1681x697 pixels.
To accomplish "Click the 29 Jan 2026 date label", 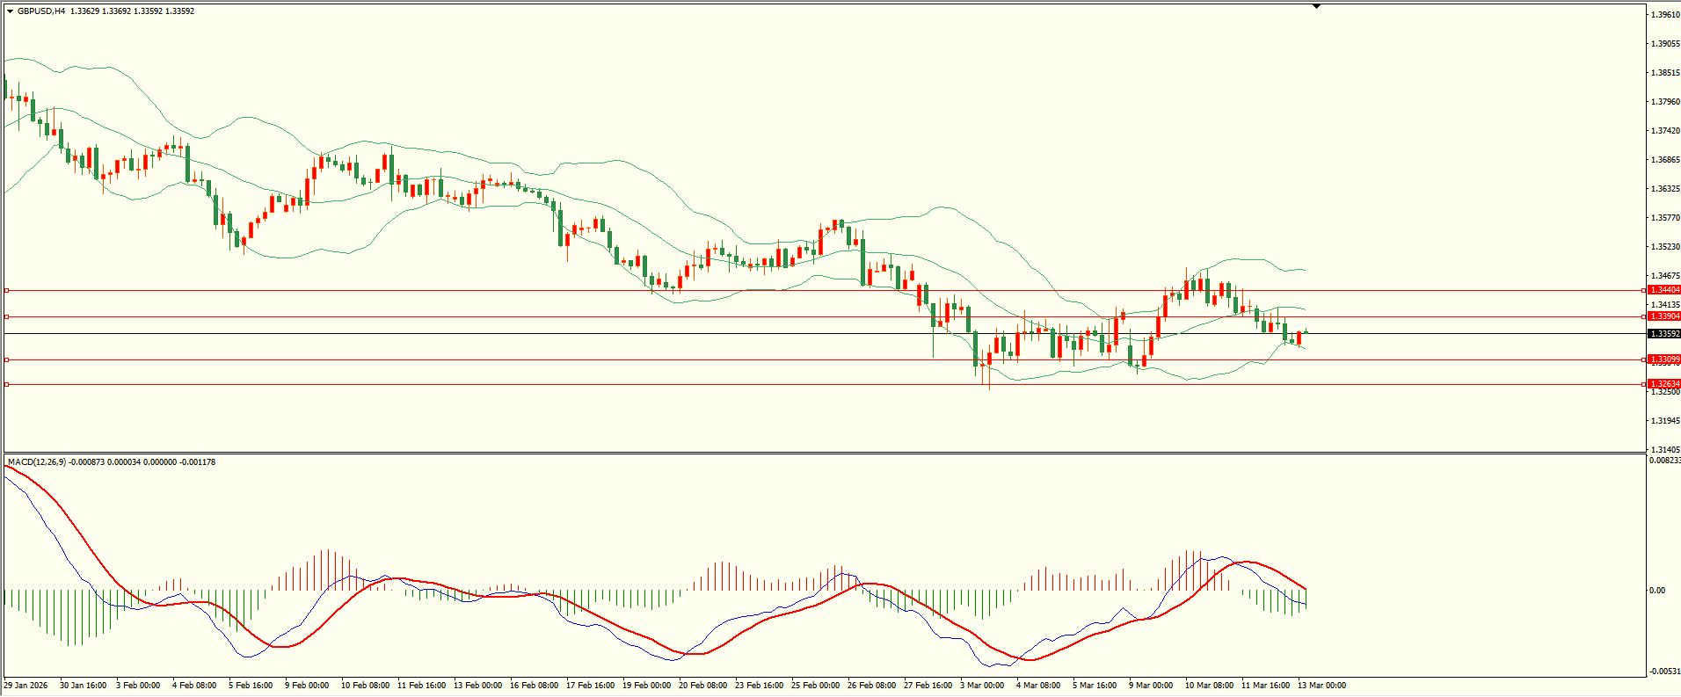I will (x=25, y=686).
